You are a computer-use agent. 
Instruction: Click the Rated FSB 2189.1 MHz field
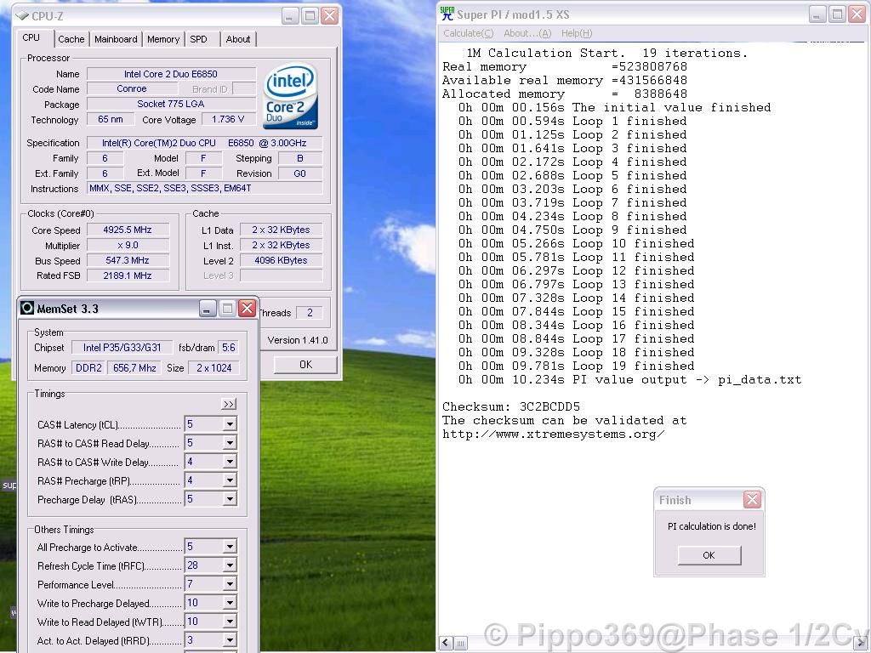[x=128, y=275]
